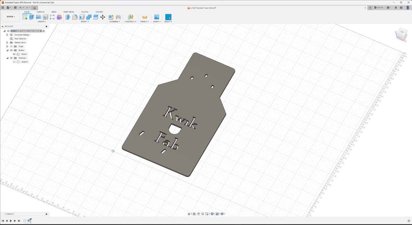
Task: Activate the Move/Copy arrows tool
Action: (103, 17)
